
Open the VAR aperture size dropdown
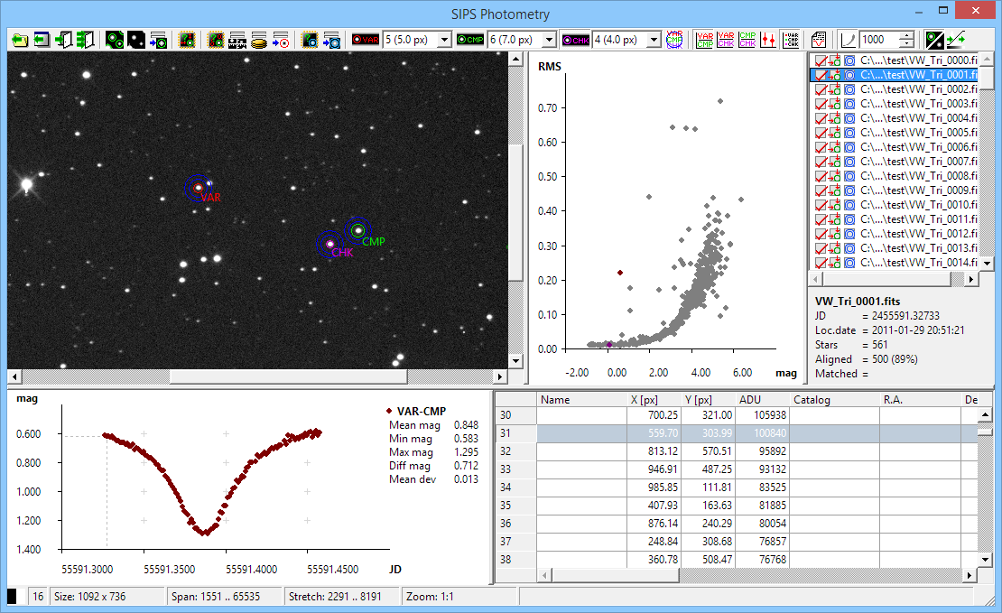click(x=444, y=40)
